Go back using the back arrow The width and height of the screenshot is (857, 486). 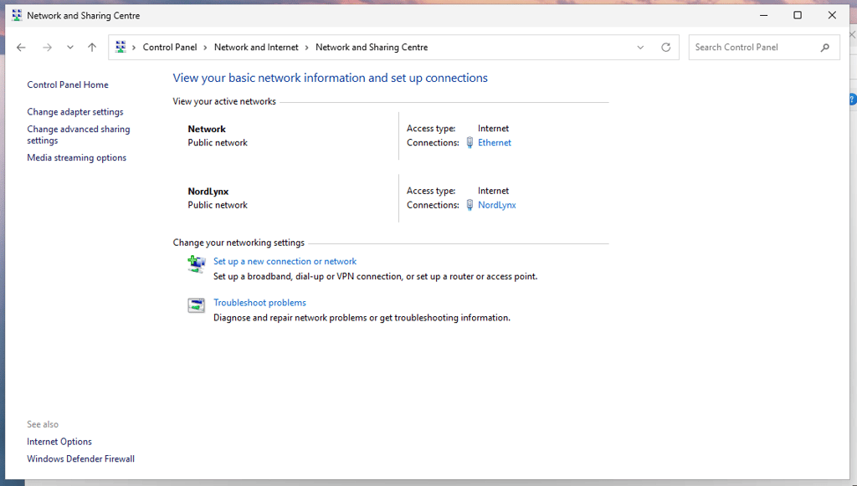pyautogui.click(x=21, y=48)
